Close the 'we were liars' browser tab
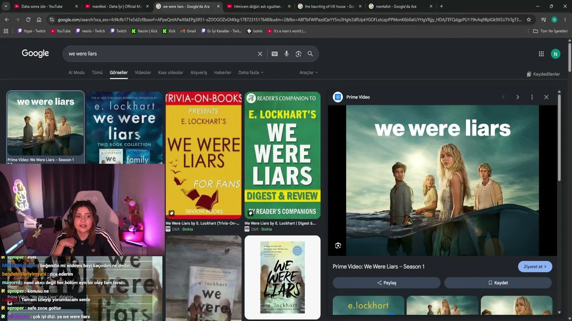Image resolution: width=572 pixels, height=321 pixels. [x=218, y=6]
